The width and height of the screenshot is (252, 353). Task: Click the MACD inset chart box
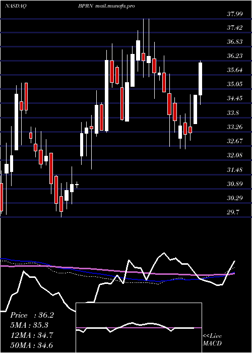[x=139, y=328]
